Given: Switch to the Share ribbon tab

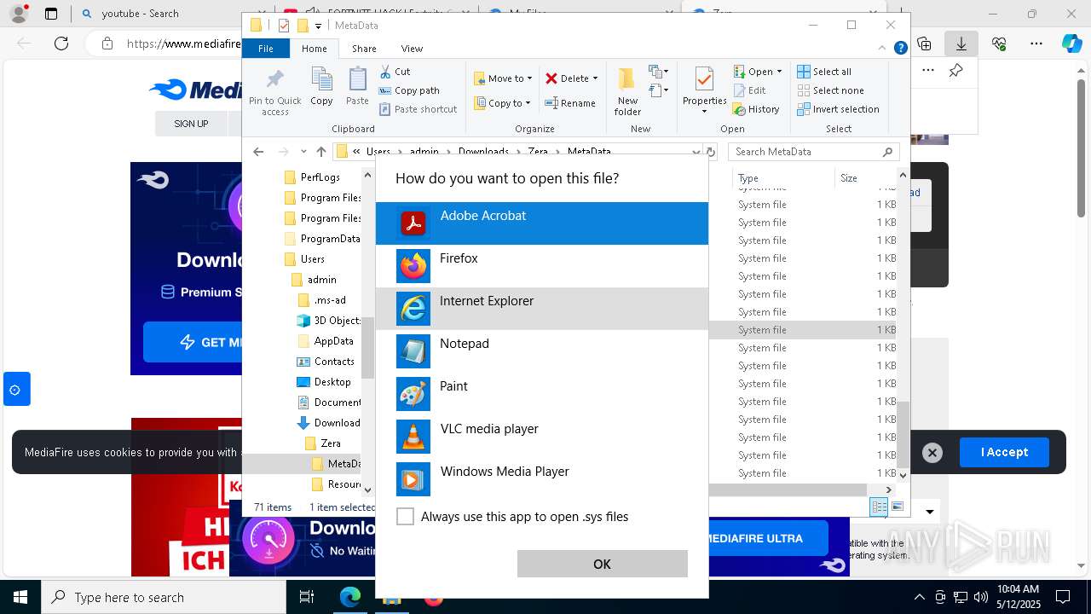Looking at the screenshot, I should click(364, 49).
